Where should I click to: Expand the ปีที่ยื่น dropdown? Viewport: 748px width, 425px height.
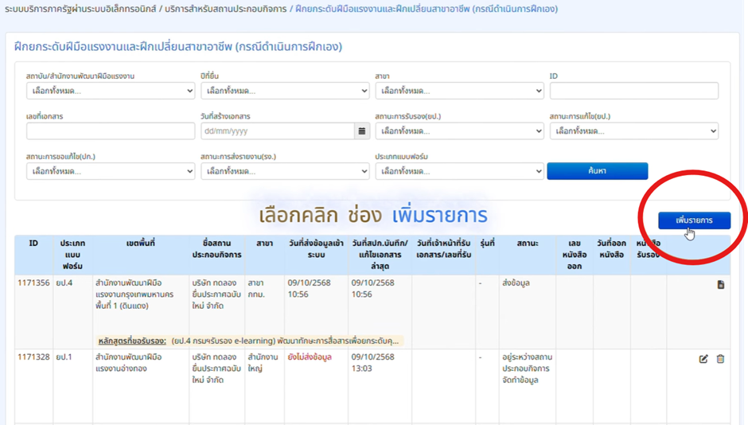pos(284,91)
